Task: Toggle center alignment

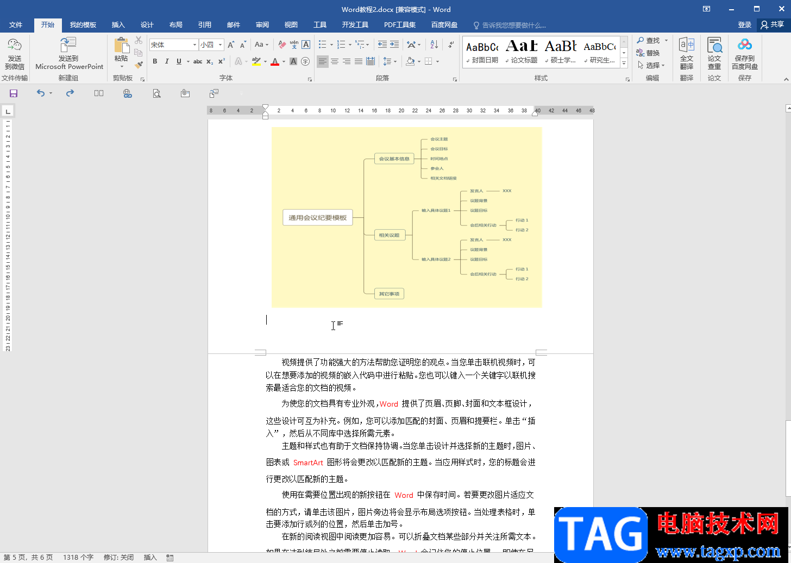Action: (335, 61)
